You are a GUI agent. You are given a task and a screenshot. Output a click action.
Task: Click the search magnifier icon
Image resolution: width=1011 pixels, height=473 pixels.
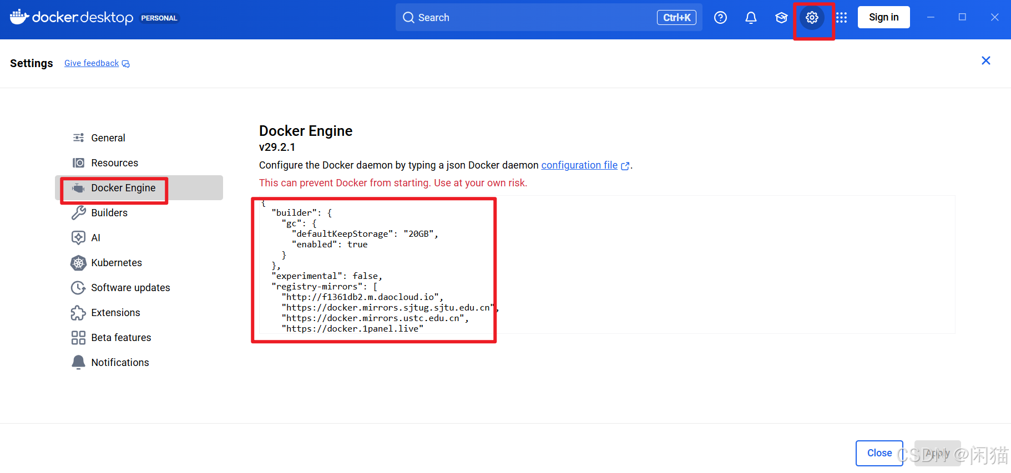(408, 18)
